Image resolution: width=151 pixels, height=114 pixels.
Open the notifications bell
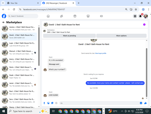pyautogui.click(x=140, y=16)
